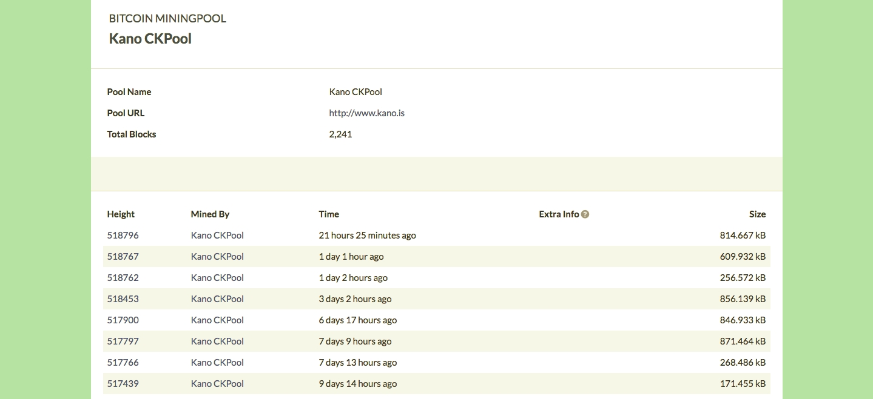This screenshot has height=399, width=873.
Task: Click time '3 days 2 hours ago'
Action: 355,299
